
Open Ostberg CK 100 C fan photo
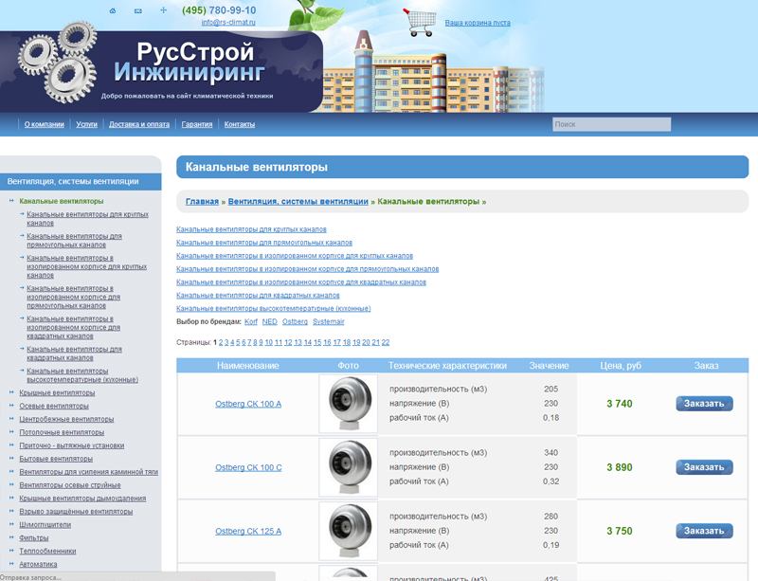[348, 467]
